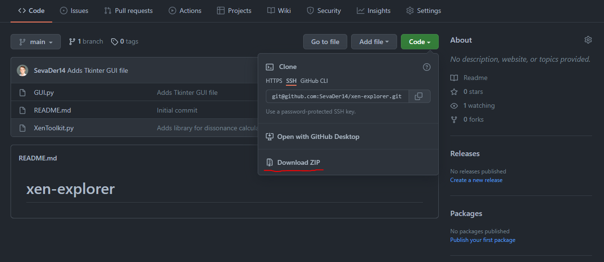Click the SSH clone URL field

click(x=337, y=96)
